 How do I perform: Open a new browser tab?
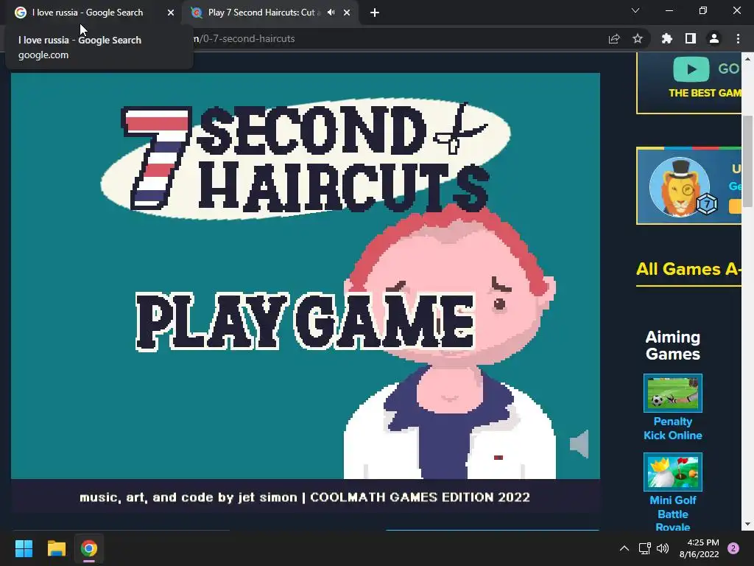click(375, 13)
